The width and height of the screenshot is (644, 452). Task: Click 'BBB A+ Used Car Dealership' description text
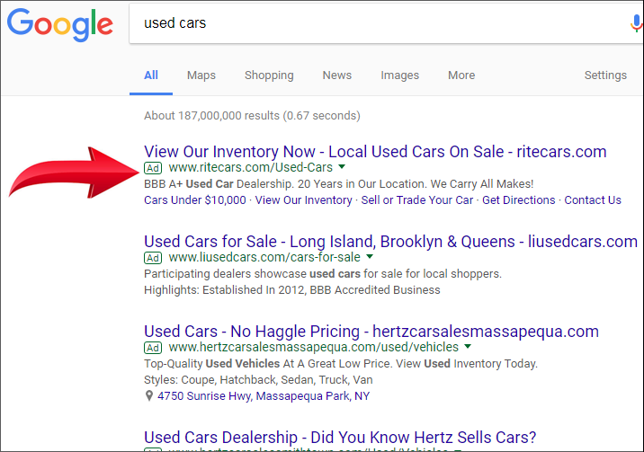point(339,183)
